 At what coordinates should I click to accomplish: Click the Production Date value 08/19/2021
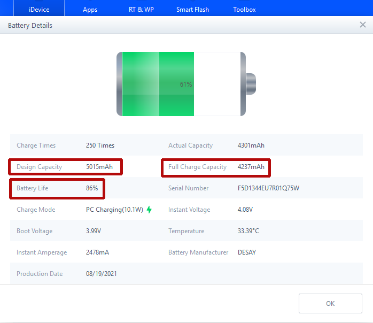tap(101, 274)
